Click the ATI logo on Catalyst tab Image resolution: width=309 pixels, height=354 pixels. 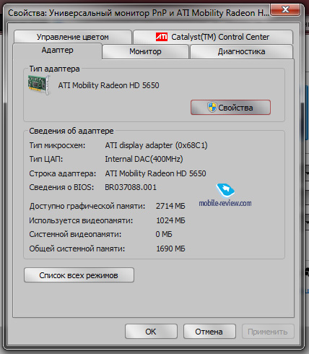(162, 37)
